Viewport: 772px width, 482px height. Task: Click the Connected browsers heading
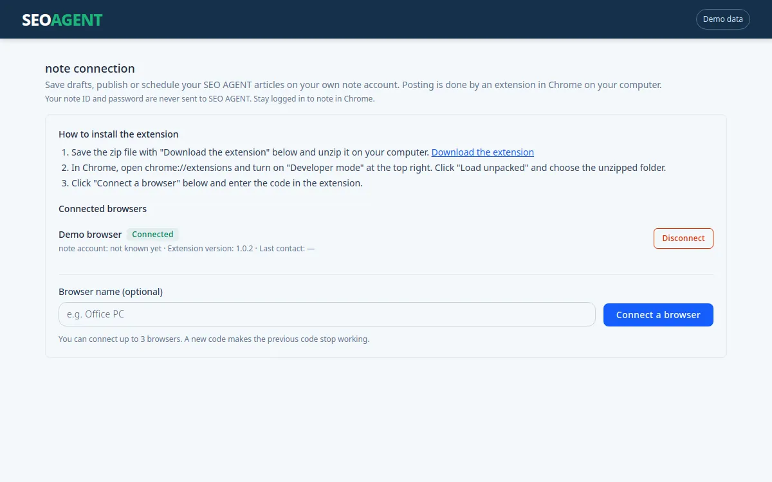[102, 209]
